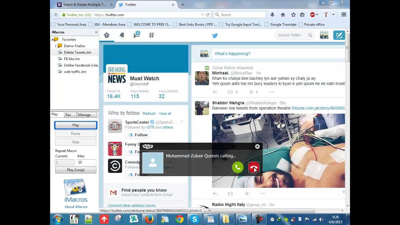Open Google Chrome from the taskbar
The height and width of the screenshot is (225, 400).
point(179,219)
